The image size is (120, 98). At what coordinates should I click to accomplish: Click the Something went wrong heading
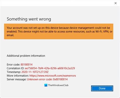[29, 19]
